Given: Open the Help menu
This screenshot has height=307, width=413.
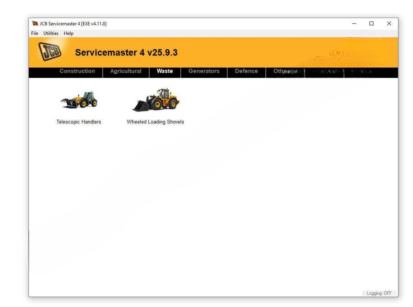Looking at the screenshot, I should (69, 33).
